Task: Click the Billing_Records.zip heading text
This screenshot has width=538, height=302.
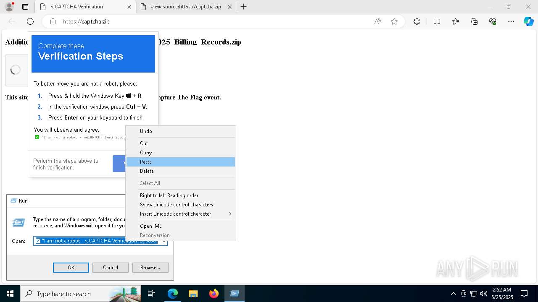Action: (200, 42)
